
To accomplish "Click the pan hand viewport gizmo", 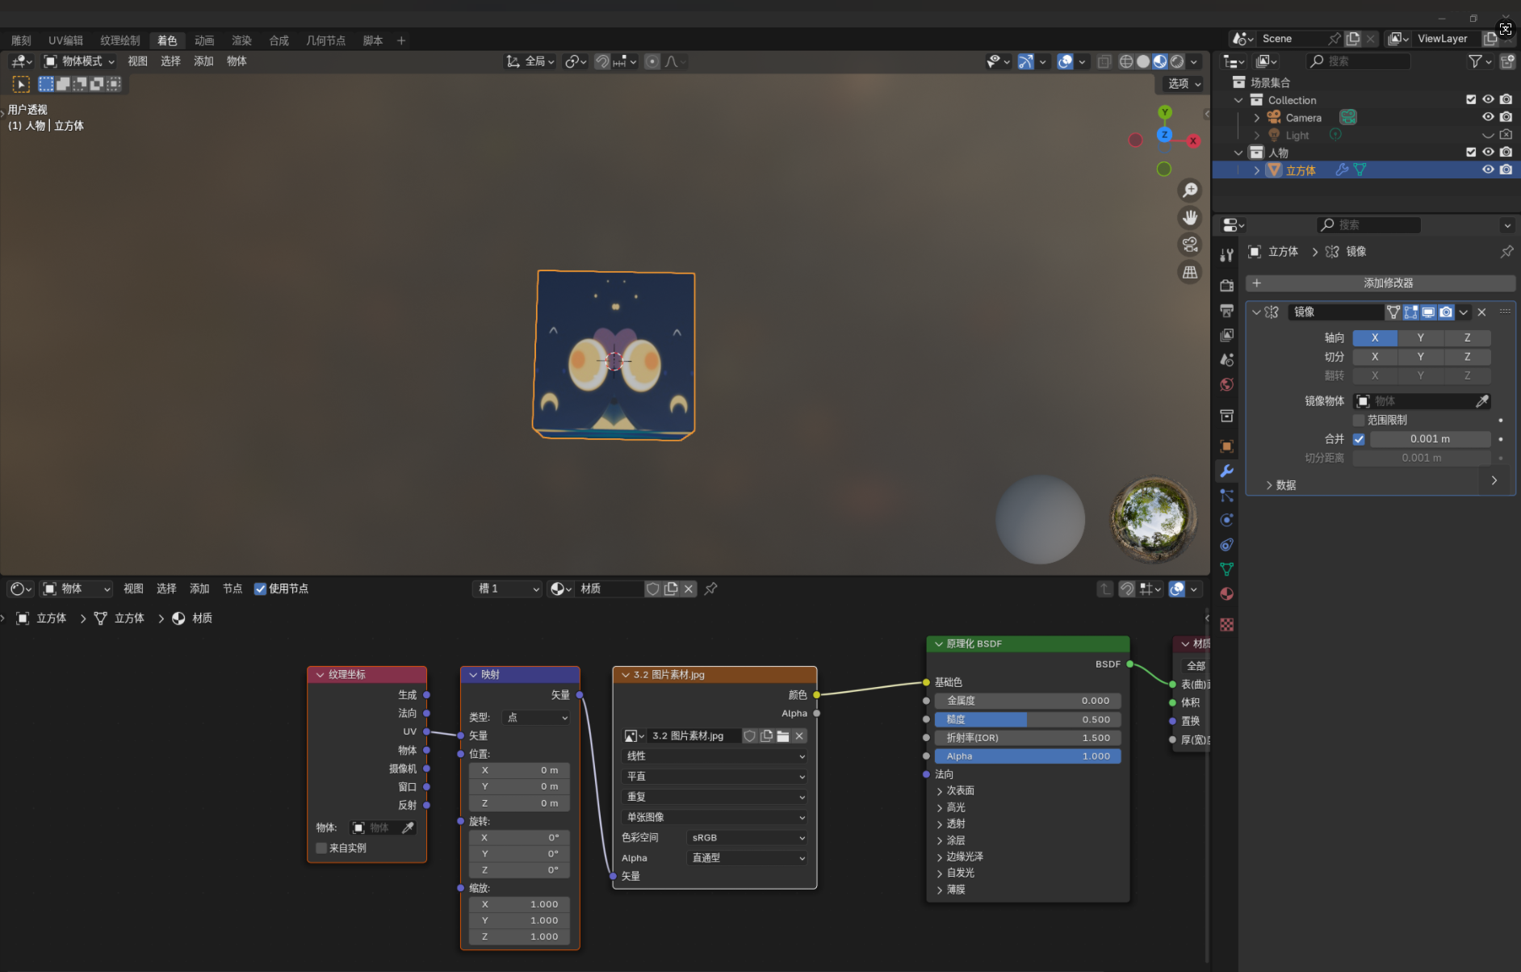I will 1190,218.
